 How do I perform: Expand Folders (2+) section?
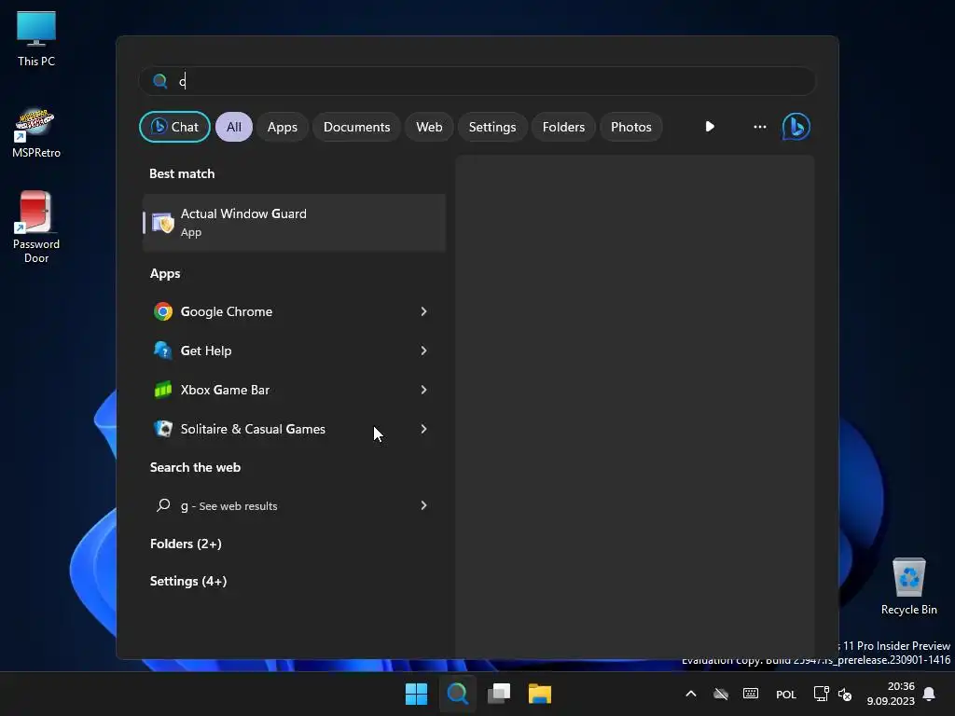click(186, 544)
